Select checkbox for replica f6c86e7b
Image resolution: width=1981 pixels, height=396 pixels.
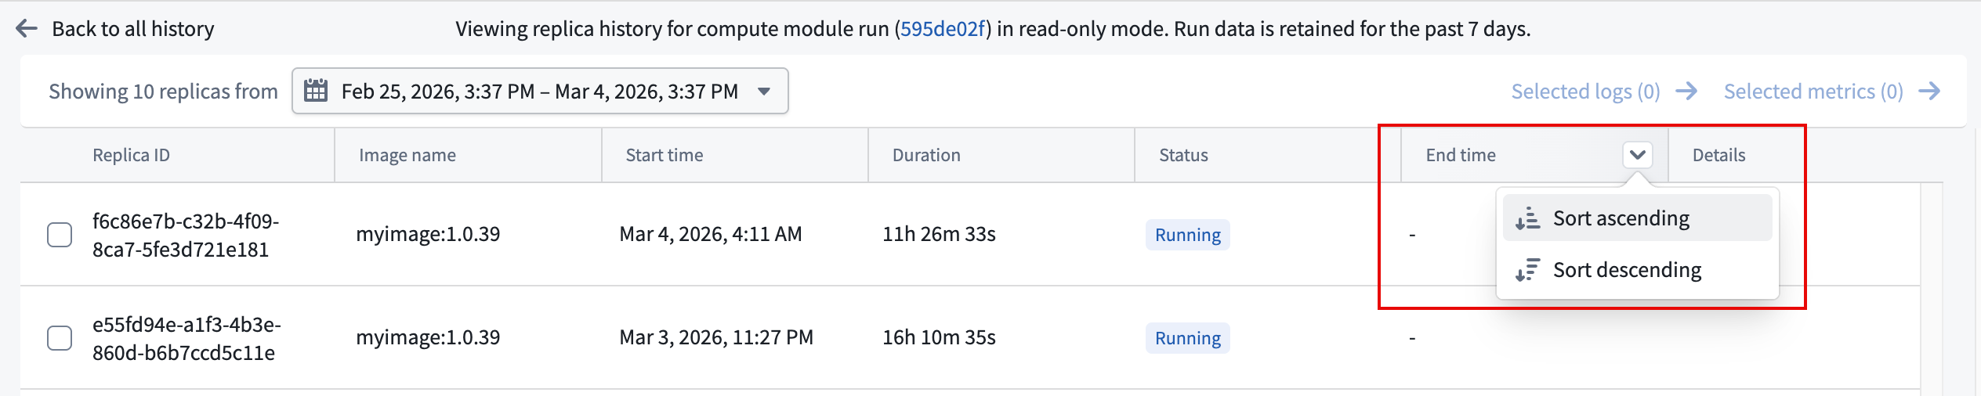60,235
